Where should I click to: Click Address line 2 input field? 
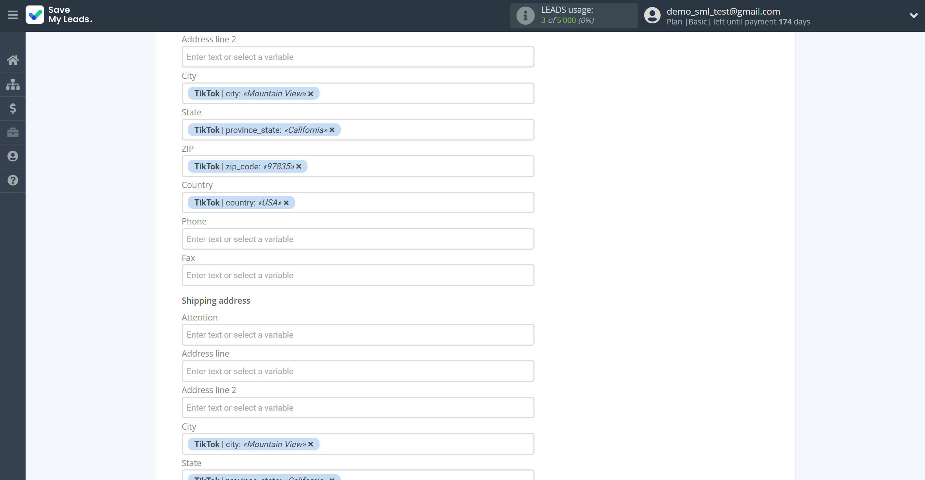358,57
